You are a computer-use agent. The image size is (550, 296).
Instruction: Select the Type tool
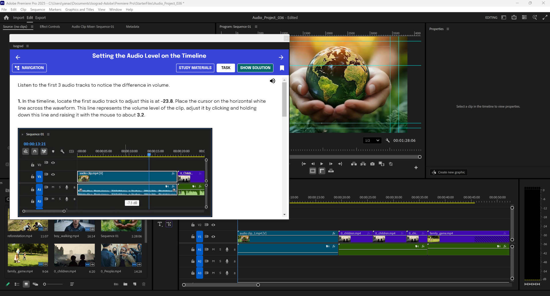160,224
